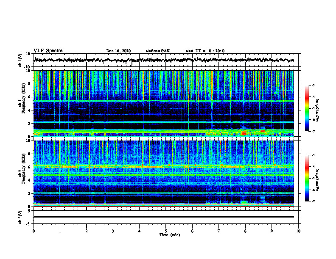
Task: Click the time axis tick label "9"
Action: [272, 231]
